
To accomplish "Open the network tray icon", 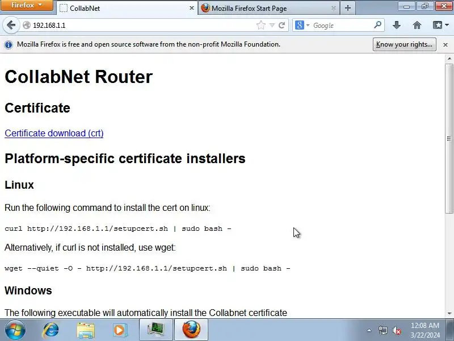I will [x=382, y=330].
